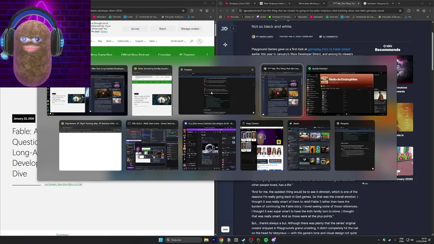Select FlightAware Flight Tracking Map window thumbnail

(90, 145)
